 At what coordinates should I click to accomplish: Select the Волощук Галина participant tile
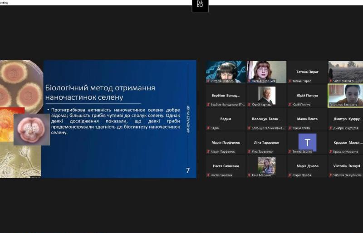click(266, 120)
